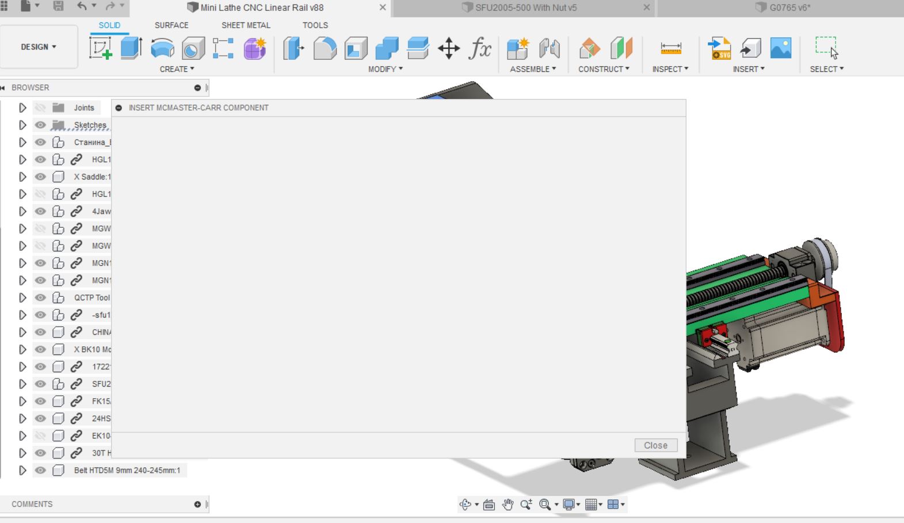Click the Insert Derive icon

point(750,48)
